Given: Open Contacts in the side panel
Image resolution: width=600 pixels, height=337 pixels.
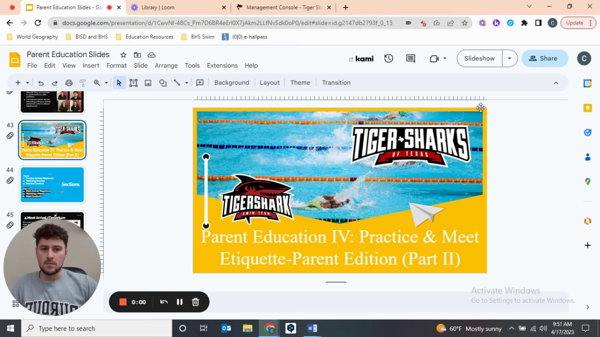Looking at the screenshot, I should [x=587, y=157].
